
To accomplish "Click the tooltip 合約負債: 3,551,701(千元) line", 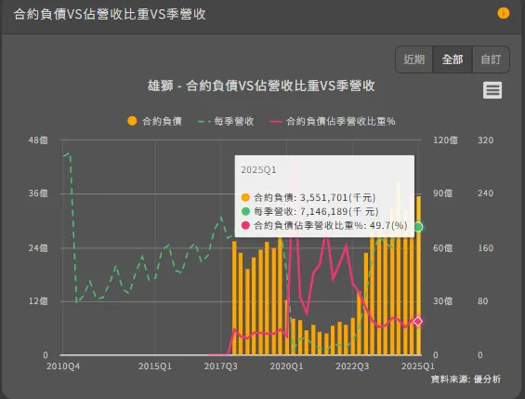I will tap(308, 197).
